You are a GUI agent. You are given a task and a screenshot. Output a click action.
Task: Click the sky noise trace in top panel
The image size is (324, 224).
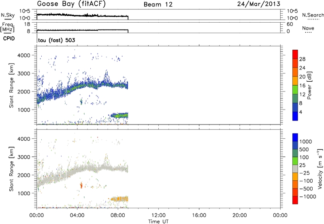83,15
